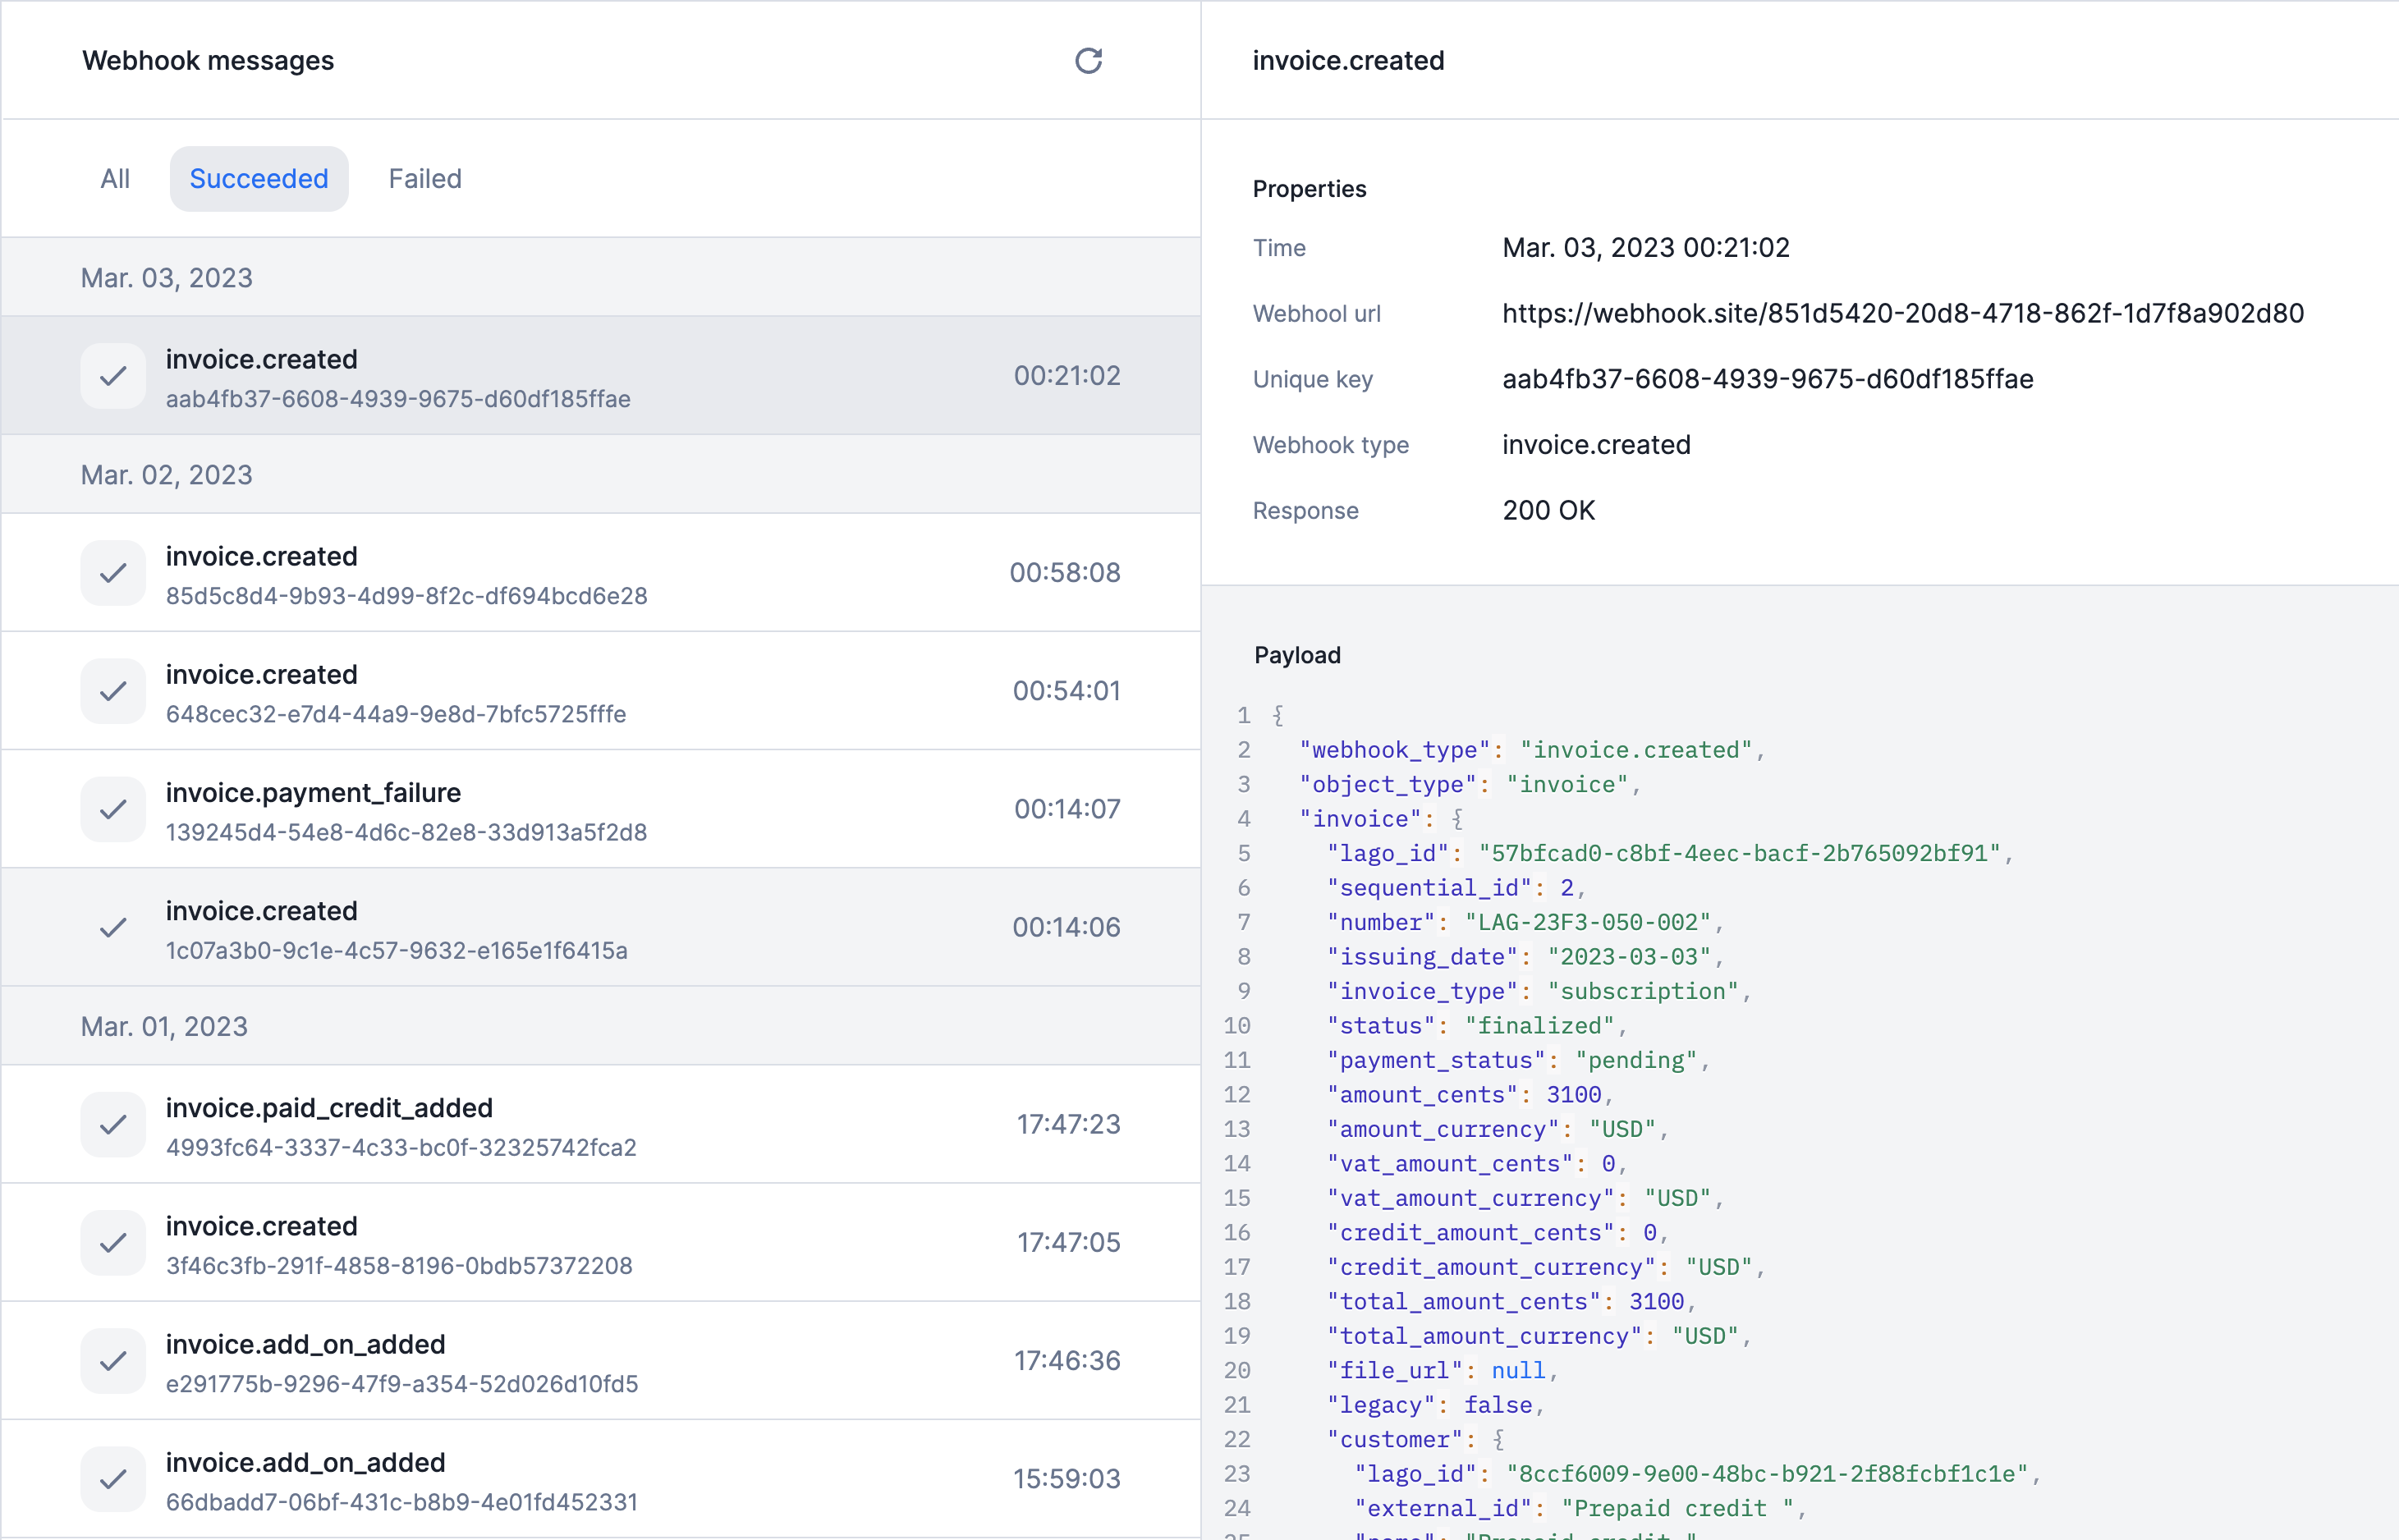The height and width of the screenshot is (1540, 2399).
Task: Click the "invoice" object brace on line 4
Action: 1457,820
